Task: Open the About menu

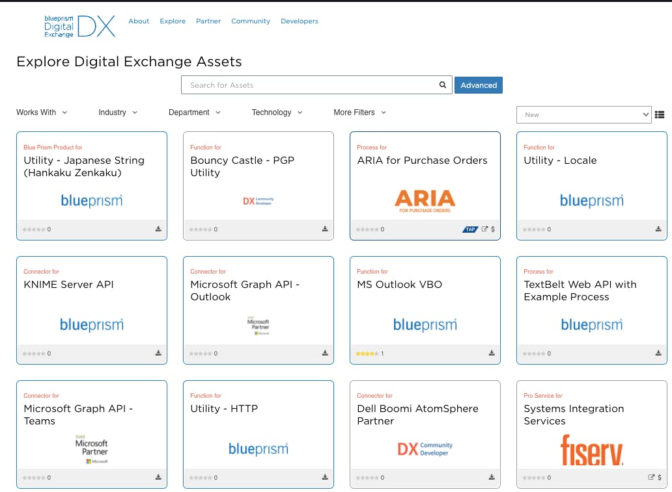Action: click(139, 21)
